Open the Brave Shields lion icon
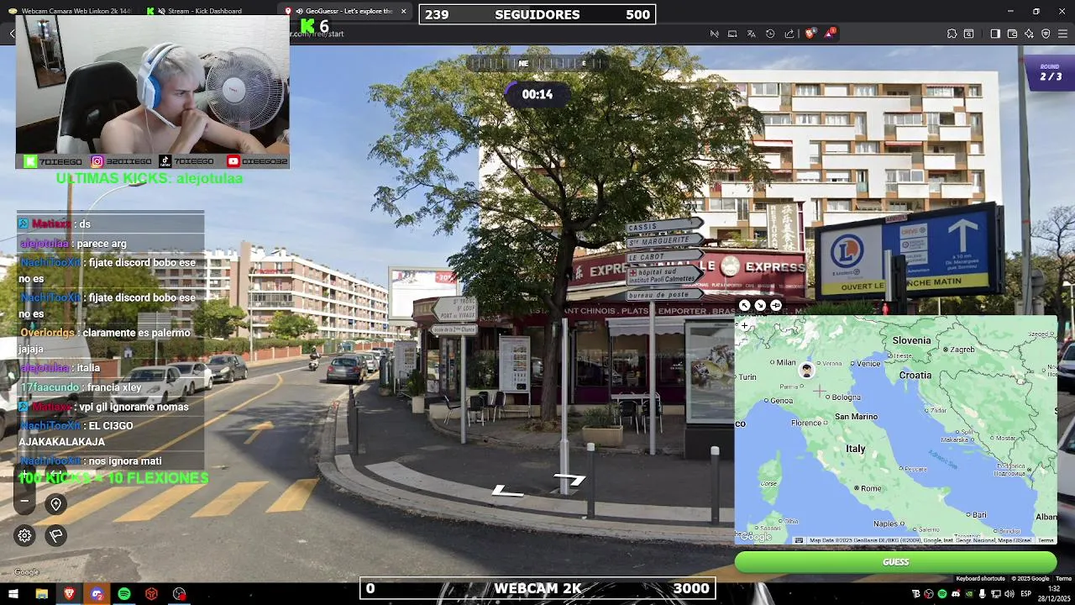The width and height of the screenshot is (1075, 605). [x=810, y=34]
